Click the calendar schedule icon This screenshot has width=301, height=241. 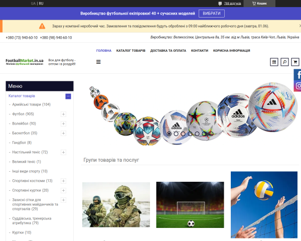click(274, 62)
